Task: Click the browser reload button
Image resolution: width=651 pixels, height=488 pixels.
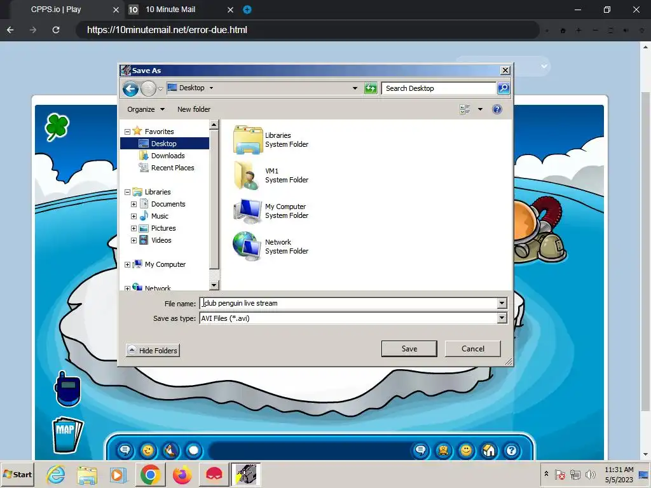Action: click(x=56, y=30)
